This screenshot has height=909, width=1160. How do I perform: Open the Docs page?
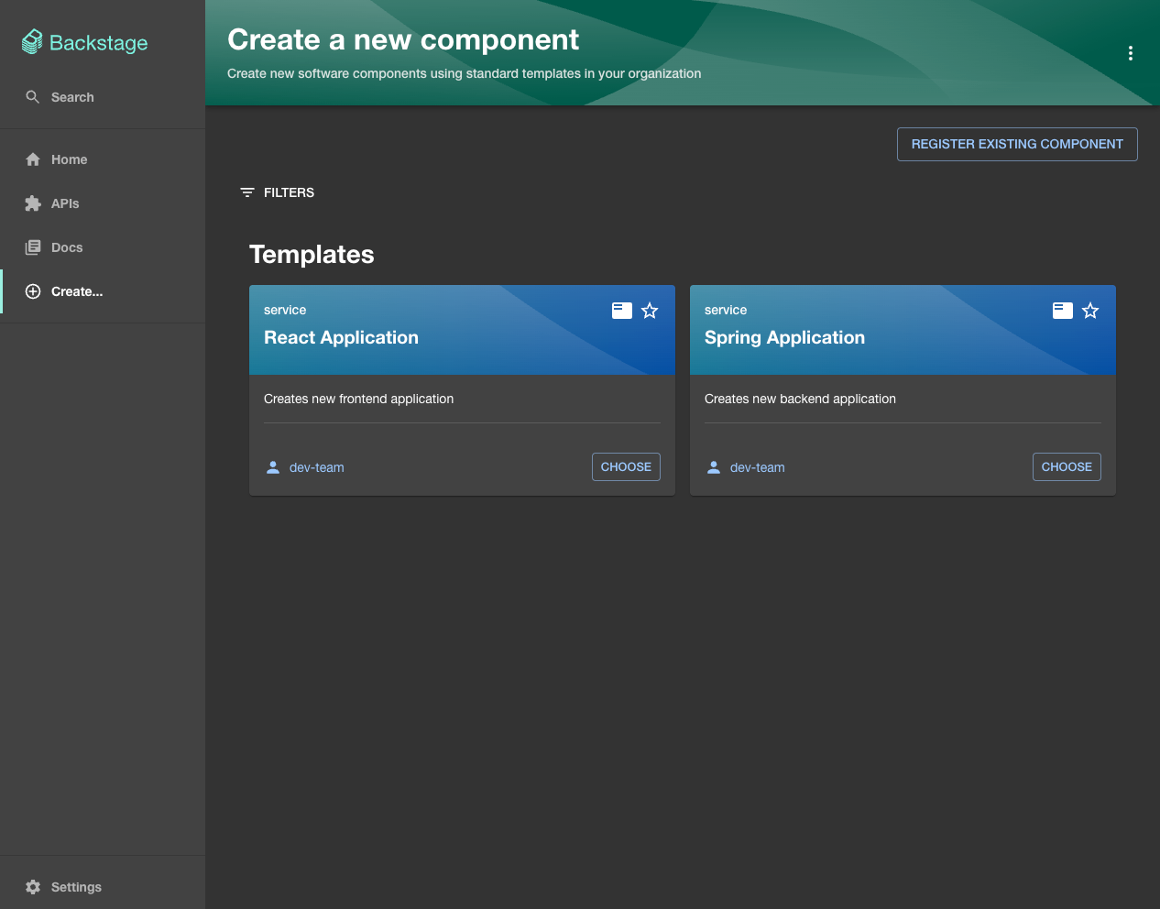coord(103,247)
